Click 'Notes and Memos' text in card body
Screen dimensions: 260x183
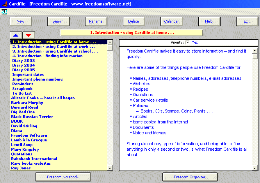150,133
